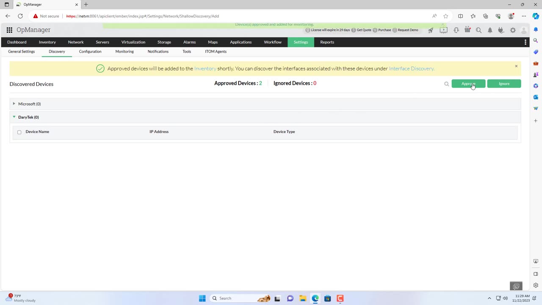
Task: Open the taskbar weather widget
Action: pos(21,298)
